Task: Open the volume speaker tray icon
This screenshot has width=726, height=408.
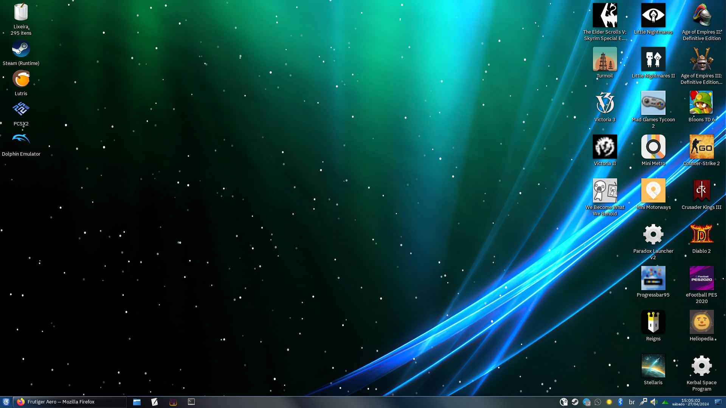Action: pyautogui.click(x=654, y=402)
